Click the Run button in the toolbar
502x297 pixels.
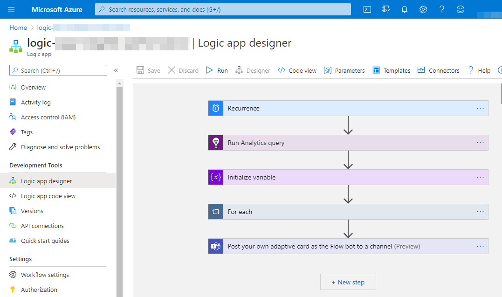point(217,70)
